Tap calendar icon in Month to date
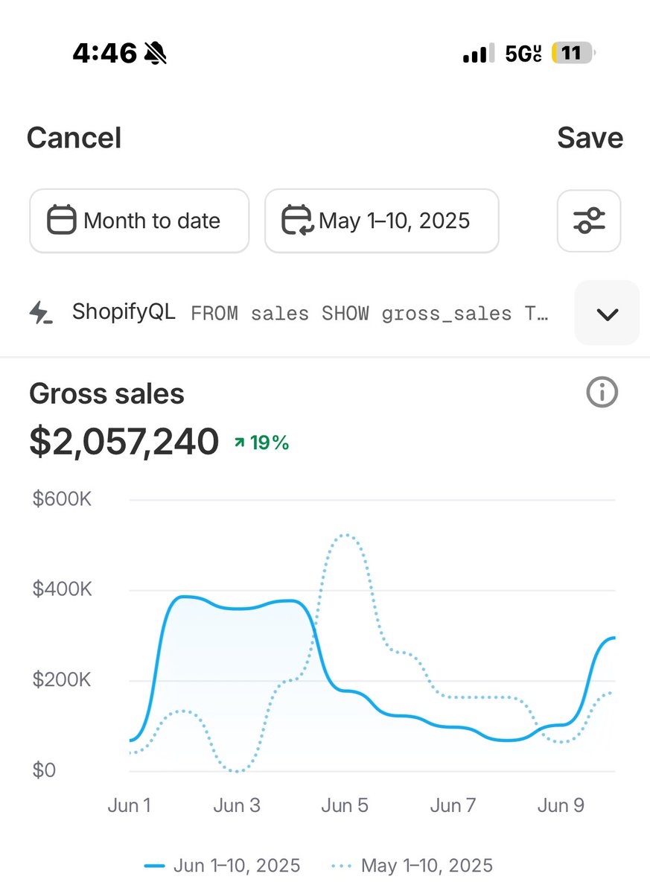 click(63, 221)
